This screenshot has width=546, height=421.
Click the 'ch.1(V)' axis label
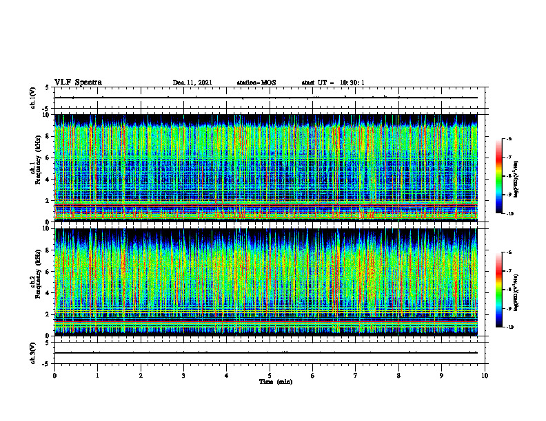(32, 98)
